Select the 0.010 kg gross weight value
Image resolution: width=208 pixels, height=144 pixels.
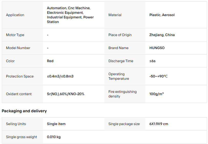tap(54, 137)
